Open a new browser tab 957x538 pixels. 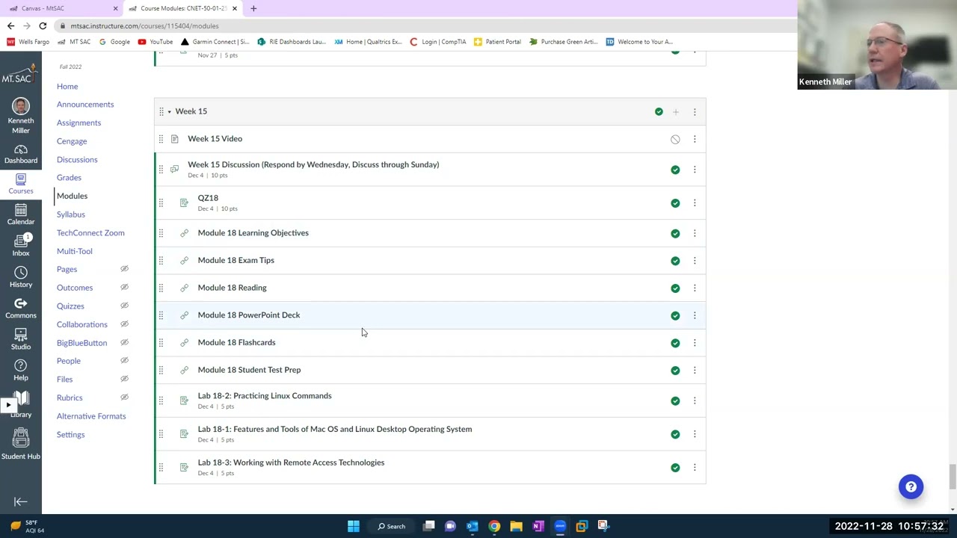click(x=253, y=8)
